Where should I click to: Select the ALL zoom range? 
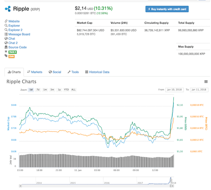pyautogui.click(x=73, y=90)
